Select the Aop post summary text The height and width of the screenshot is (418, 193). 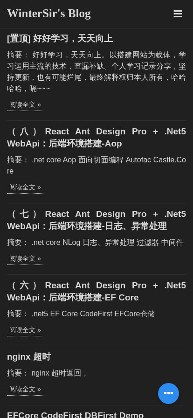(x=96, y=166)
